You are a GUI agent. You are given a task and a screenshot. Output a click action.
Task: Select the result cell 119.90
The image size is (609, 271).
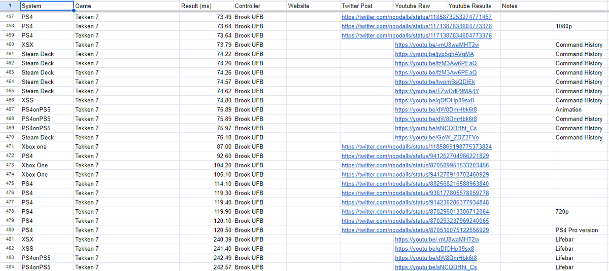tap(206, 212)
